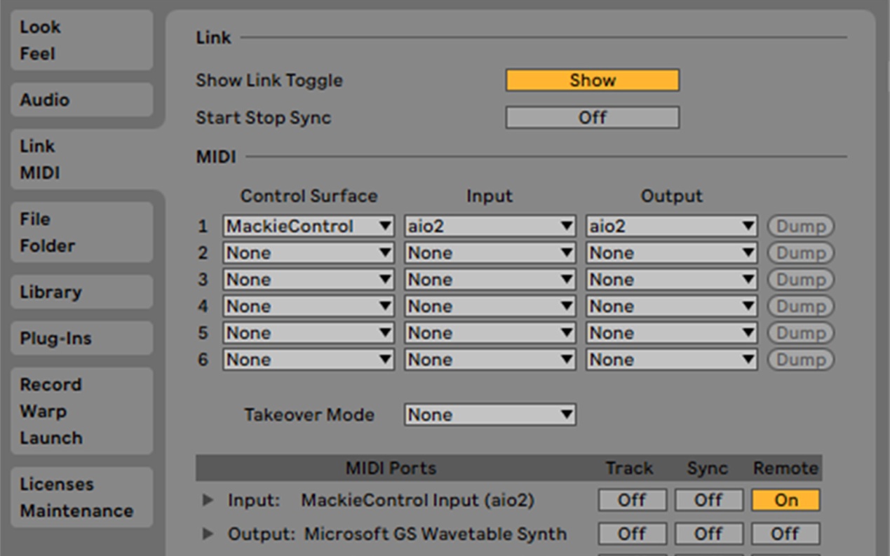This screenshot has width=890, height=556.
Task: Open Control Surface dropdown in row 2
Action: 309,253
